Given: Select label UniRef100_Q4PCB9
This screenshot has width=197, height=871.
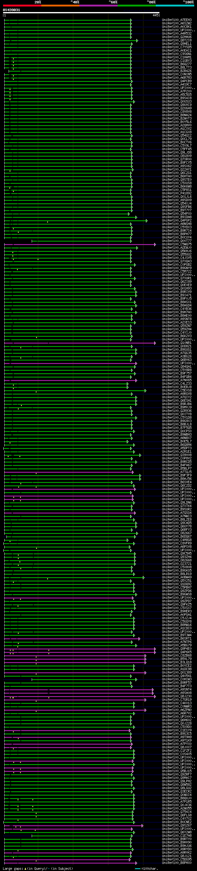Looking at the screenshot, I should click(x=177, y=81).
